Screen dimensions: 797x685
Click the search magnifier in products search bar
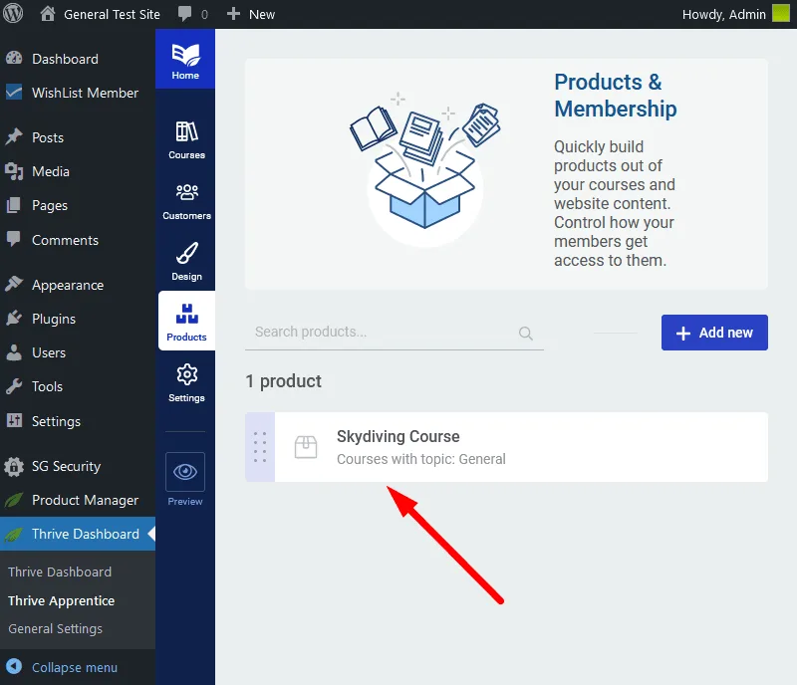[525, 334]
